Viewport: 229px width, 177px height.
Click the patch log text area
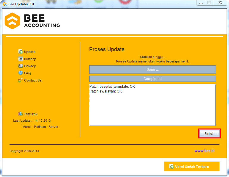click(x=152, y=105)
